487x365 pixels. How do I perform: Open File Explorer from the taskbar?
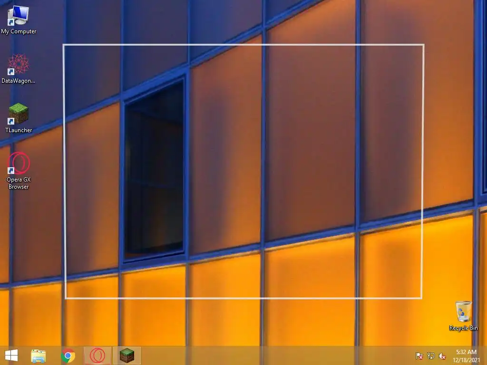pos(39,355)
